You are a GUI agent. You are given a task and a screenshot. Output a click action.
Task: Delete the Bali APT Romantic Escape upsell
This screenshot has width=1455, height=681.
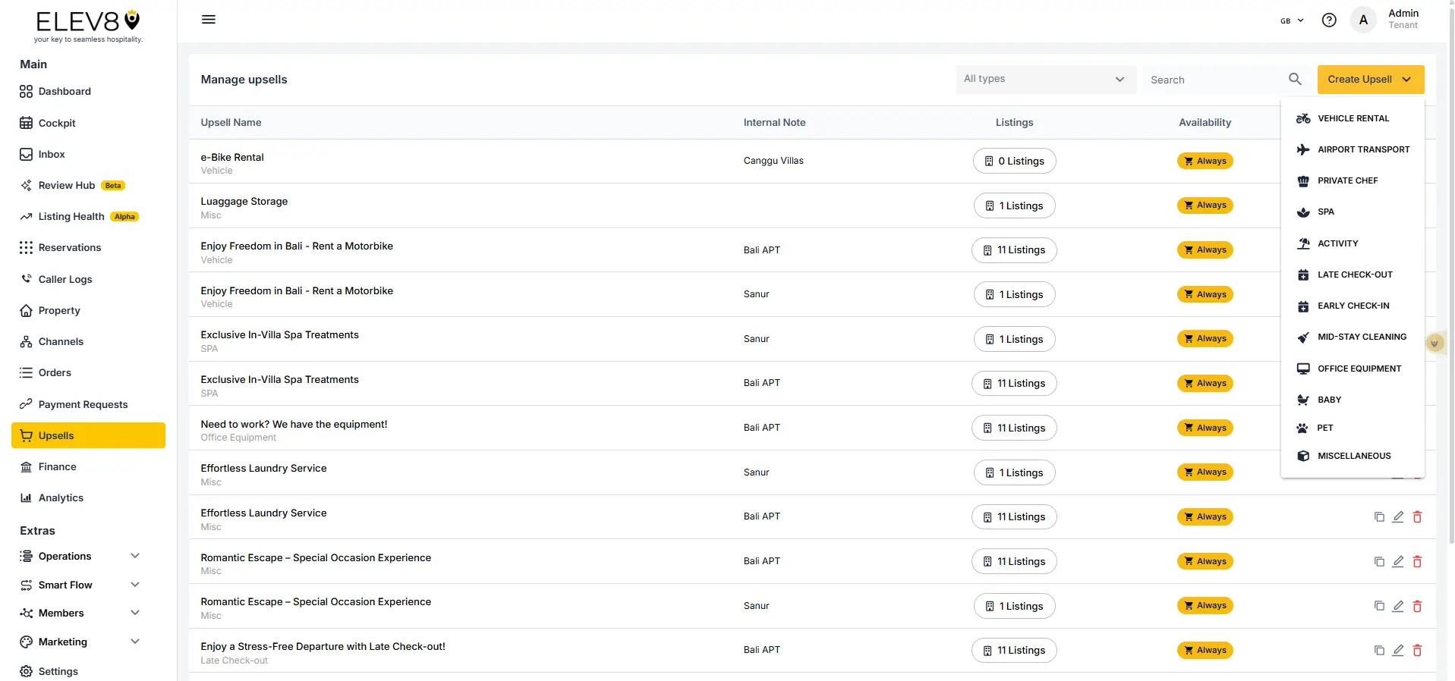pos(1417,562)
